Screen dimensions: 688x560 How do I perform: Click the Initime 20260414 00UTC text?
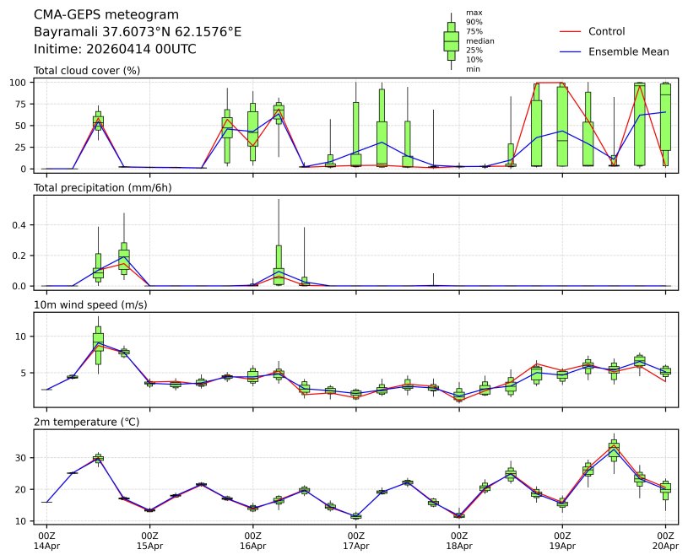point(115,49)
